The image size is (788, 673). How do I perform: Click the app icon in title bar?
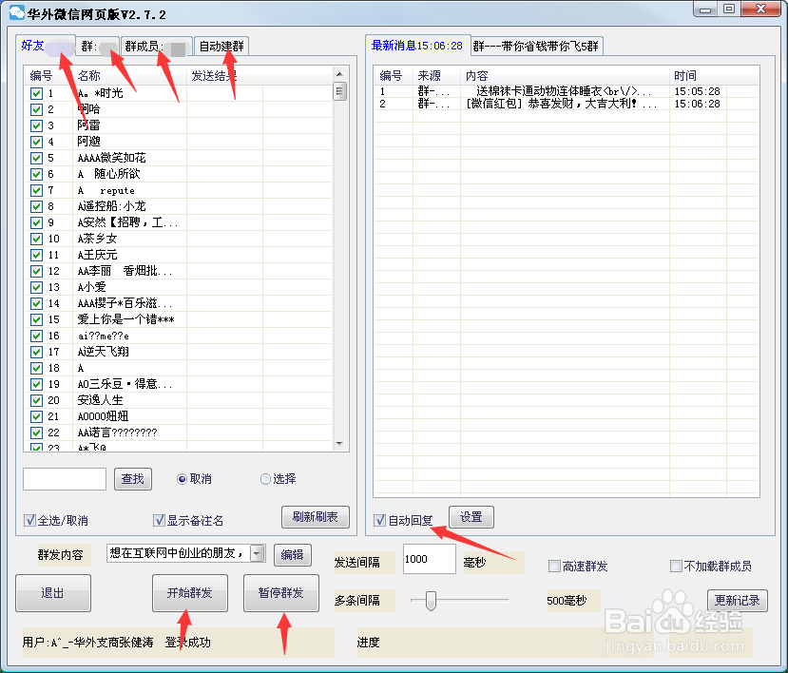pyautogui.click(x=16, y=12)
